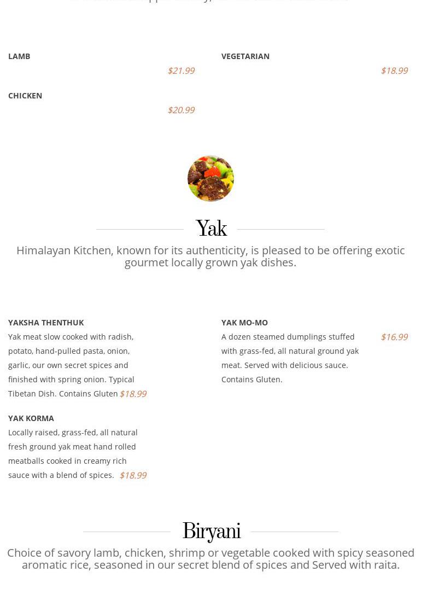Click the $18.99 price for Yaksha Thenthuk
This screenshot has height=601, width=421.
point(133,394)
